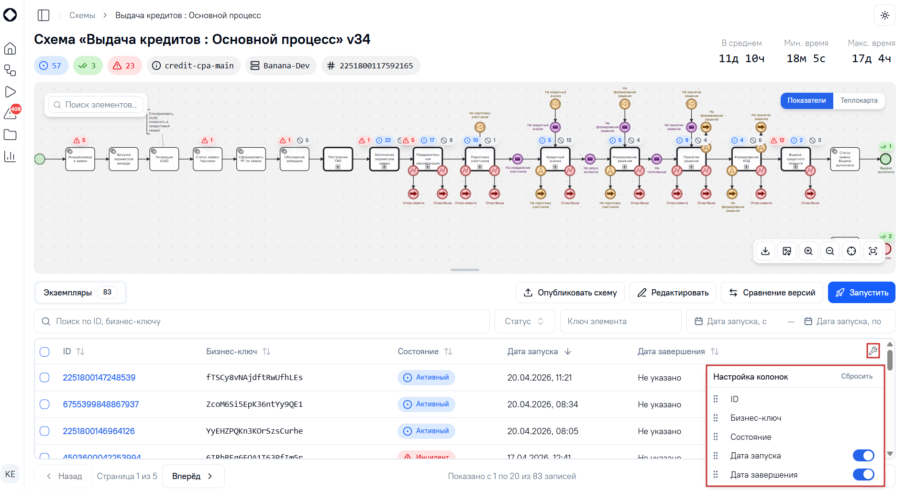Switch to the Теплокарта tab
Viewport: 906px width, 491px height.
click(x=859, y=100)
